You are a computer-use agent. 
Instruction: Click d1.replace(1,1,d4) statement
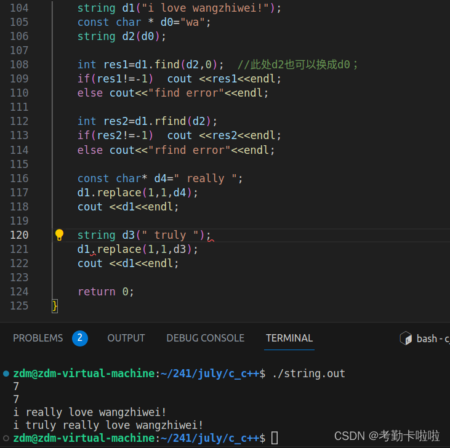[137, 193]
